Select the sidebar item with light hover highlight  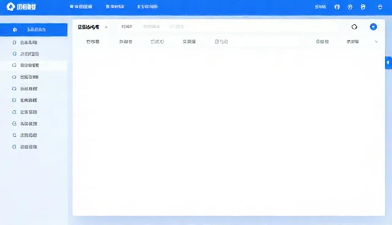tap(34, 65)
